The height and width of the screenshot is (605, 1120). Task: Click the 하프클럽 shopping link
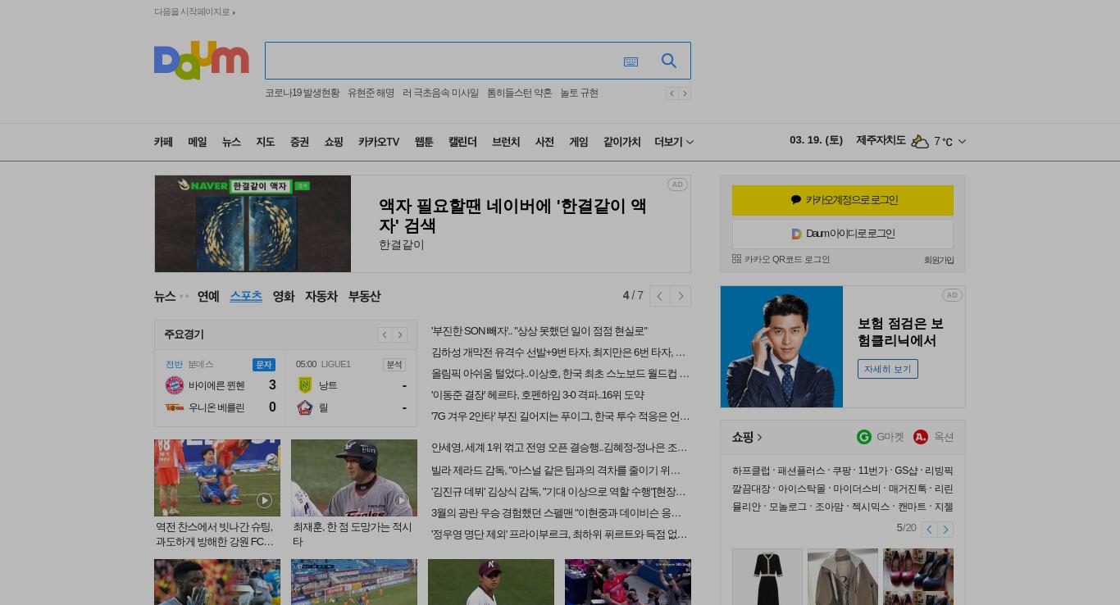751,471
